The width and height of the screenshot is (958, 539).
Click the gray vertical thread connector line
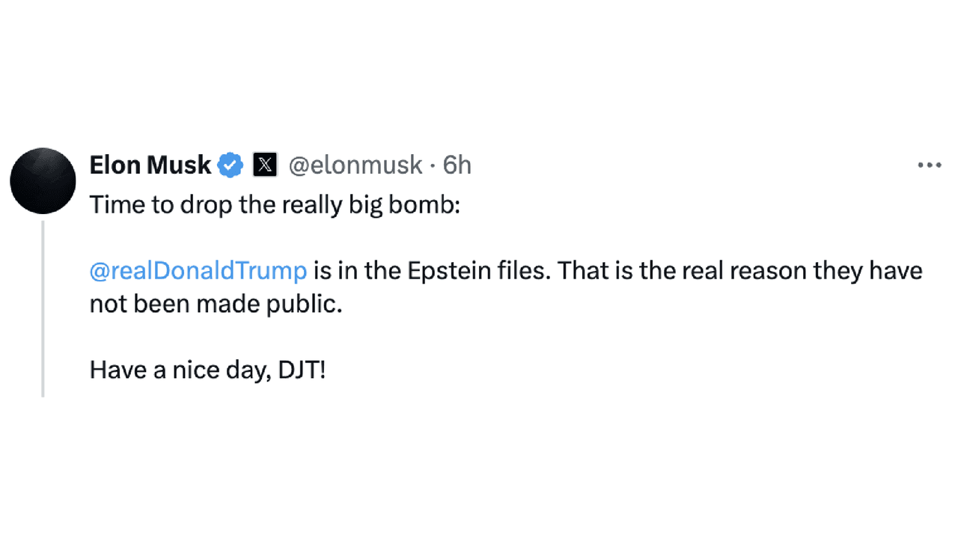pyautogui.click(x=43, y=307)
